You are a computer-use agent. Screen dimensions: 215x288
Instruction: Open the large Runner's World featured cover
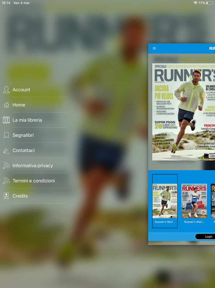pos(184,112)
